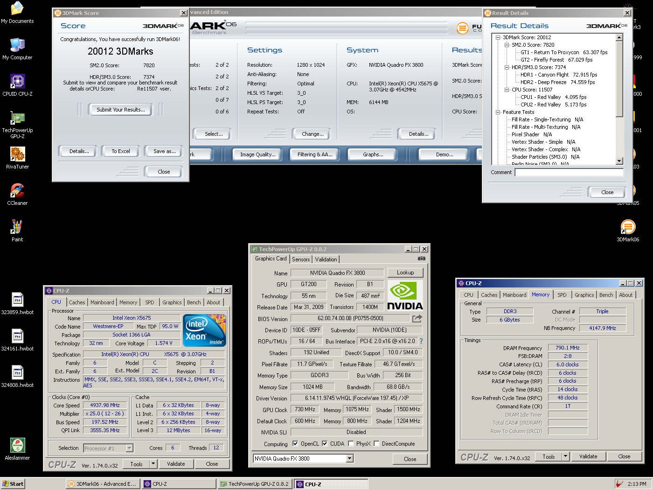
Task: Open RivaTuner desktop shortcut
Action: pyautogui.click(x=17, y=158)
